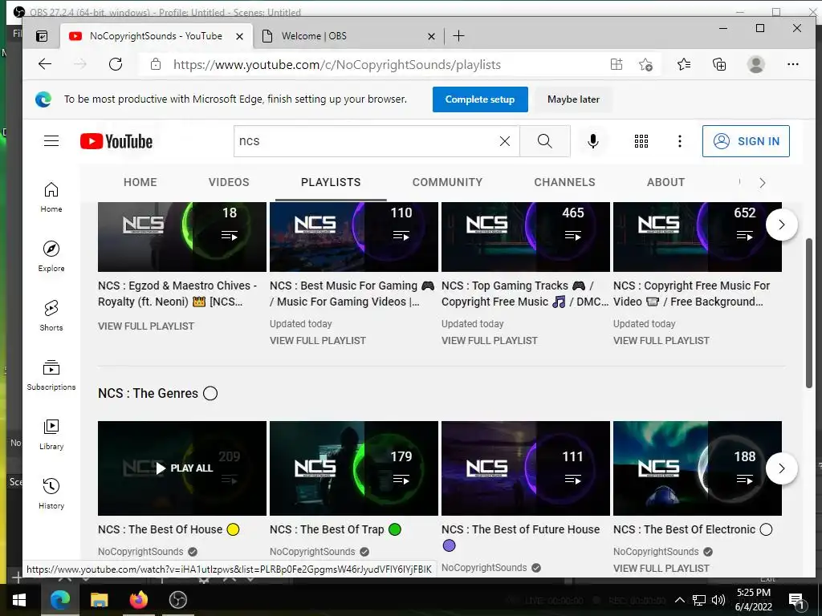
Task: View full playlist for Egzod & Maestro Chives
Action: [x=146, y=326]
